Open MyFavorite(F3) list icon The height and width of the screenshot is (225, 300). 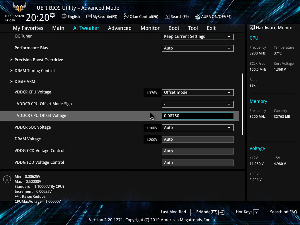pos(89,16)
